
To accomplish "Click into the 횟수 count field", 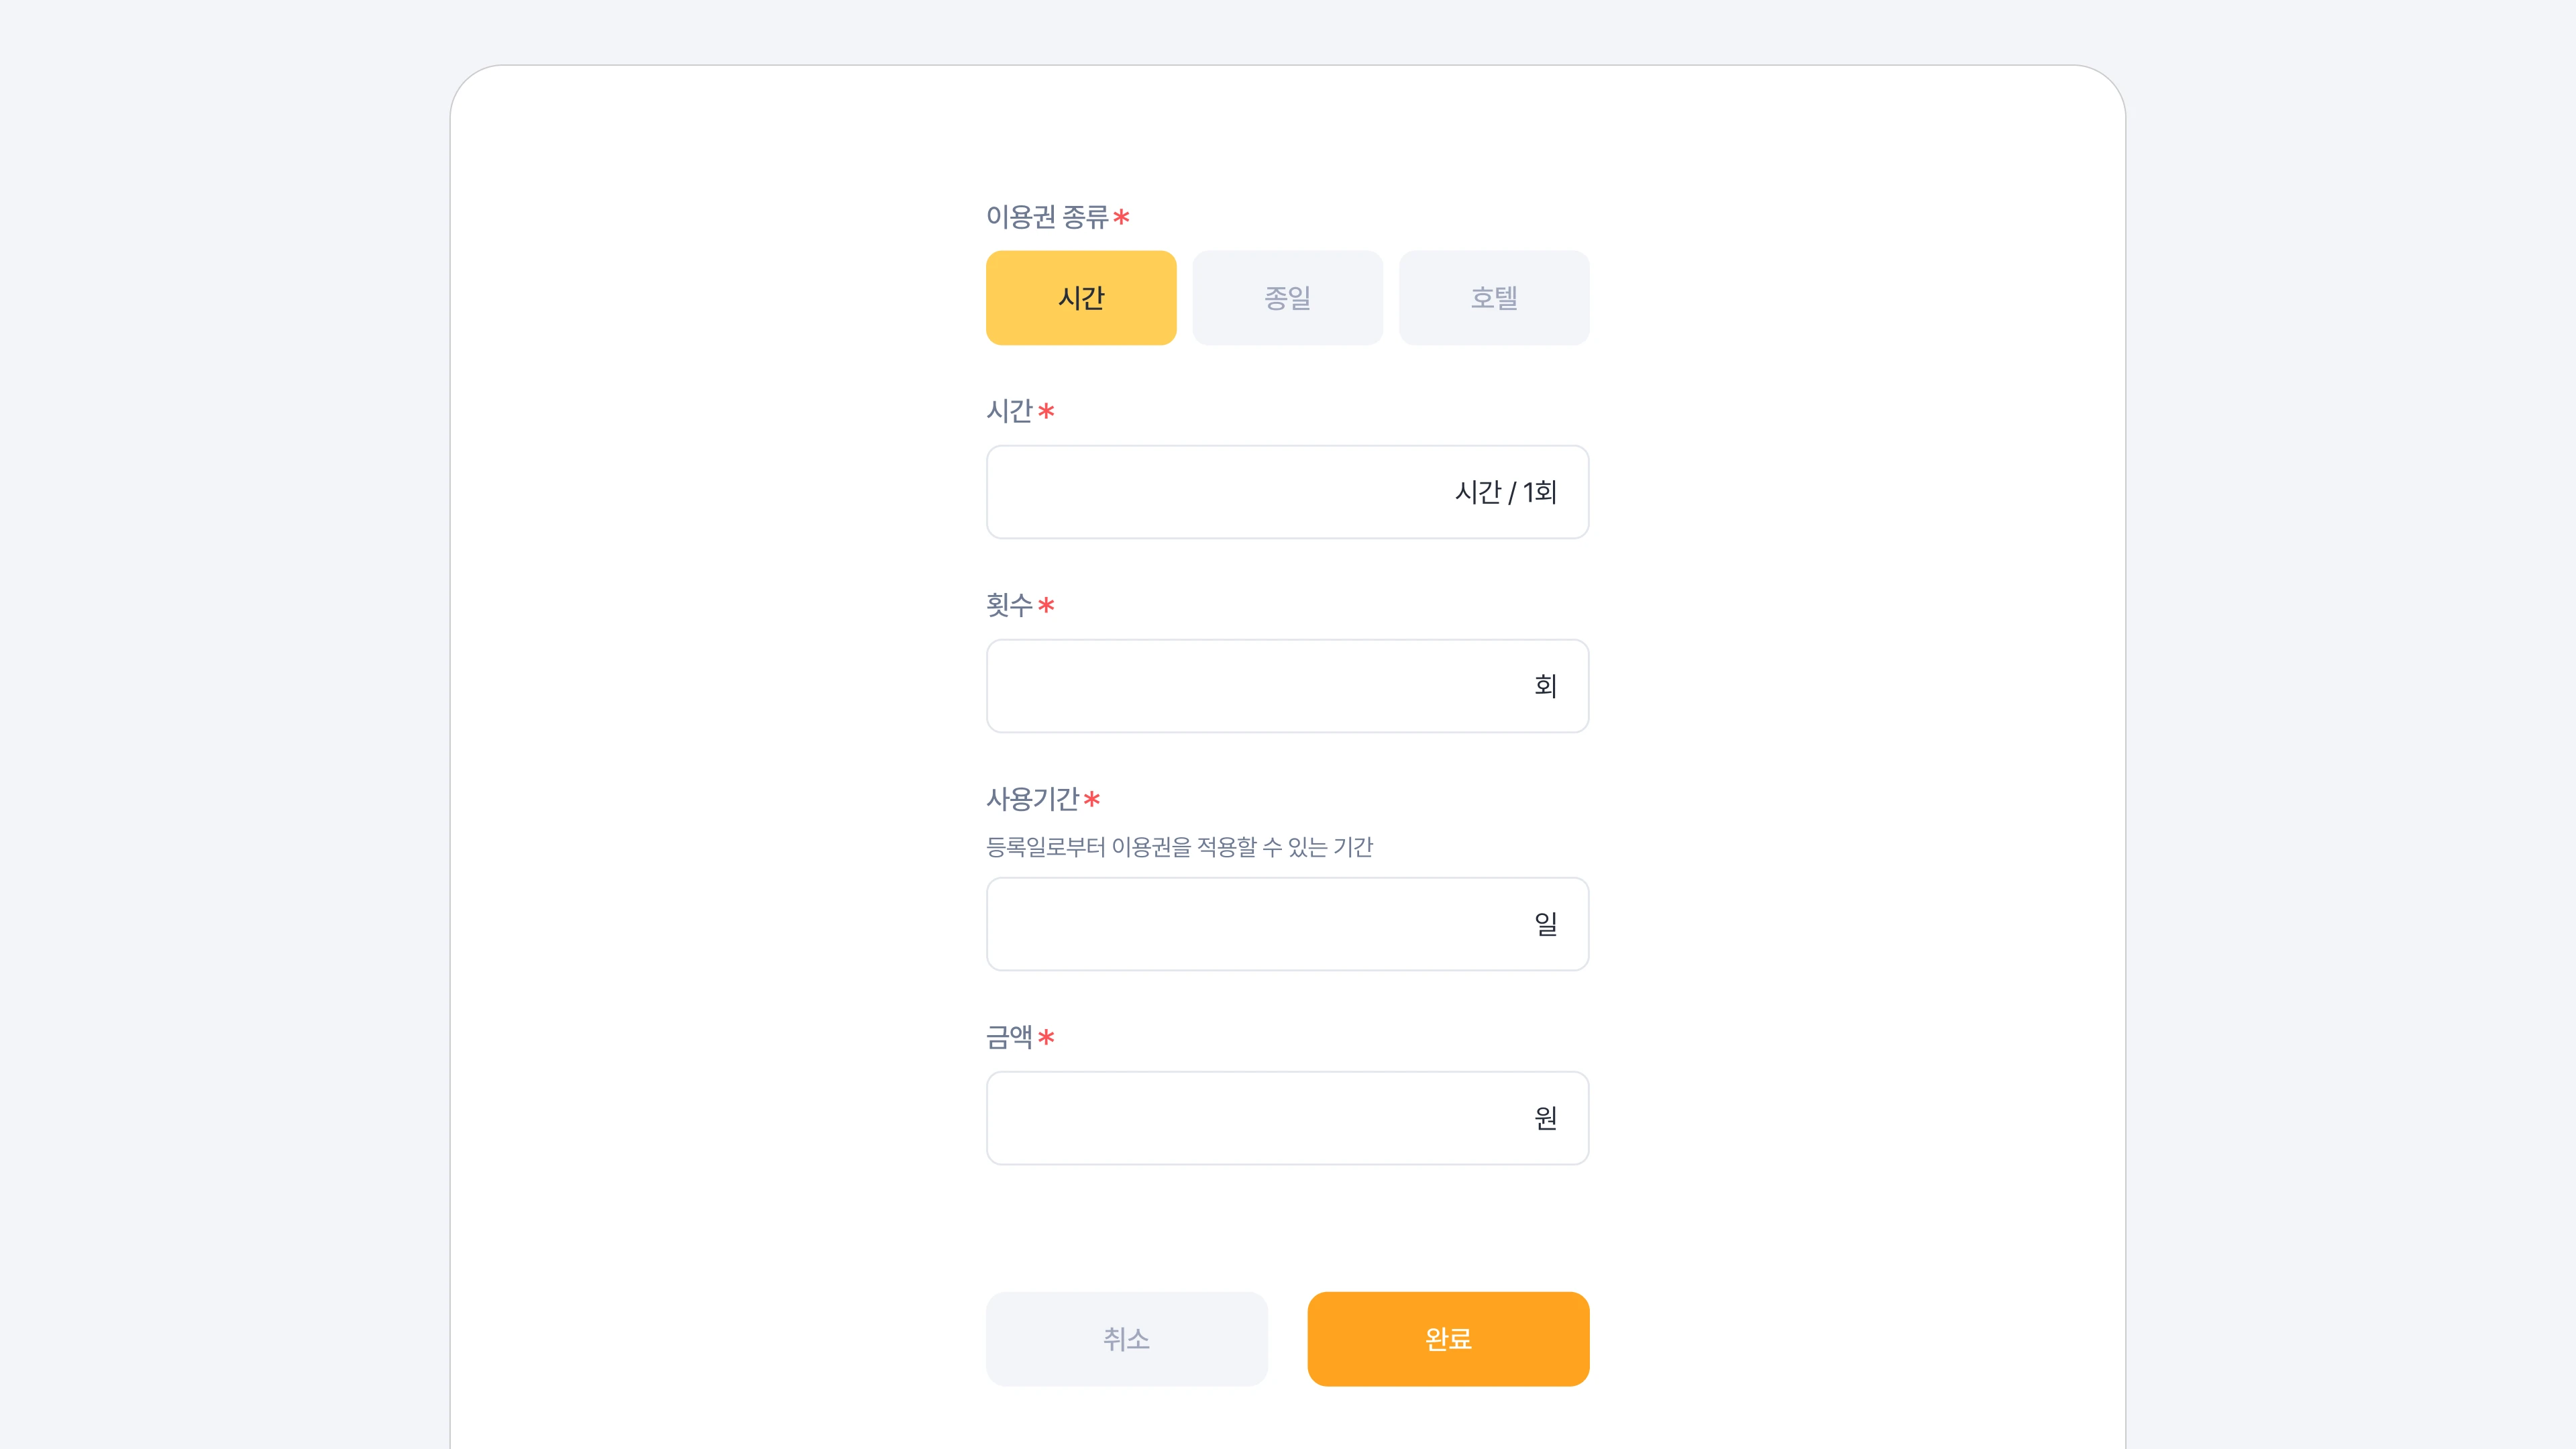I will (1287, 686).
